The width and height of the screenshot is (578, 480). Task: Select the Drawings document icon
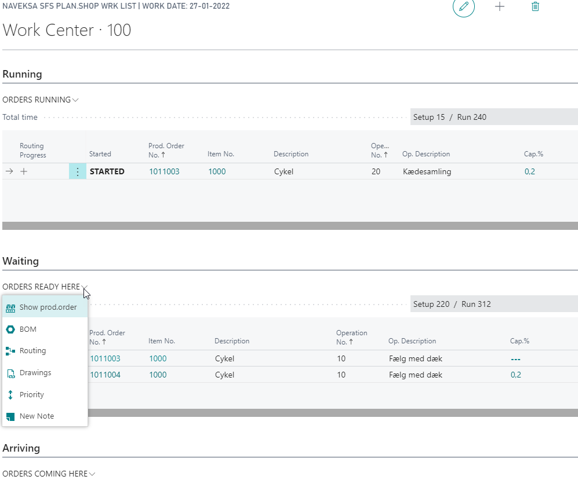12,373
